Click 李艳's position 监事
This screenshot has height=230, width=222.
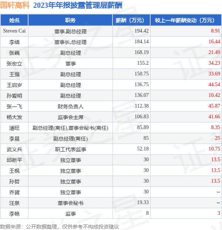click(x=70, y=214)
